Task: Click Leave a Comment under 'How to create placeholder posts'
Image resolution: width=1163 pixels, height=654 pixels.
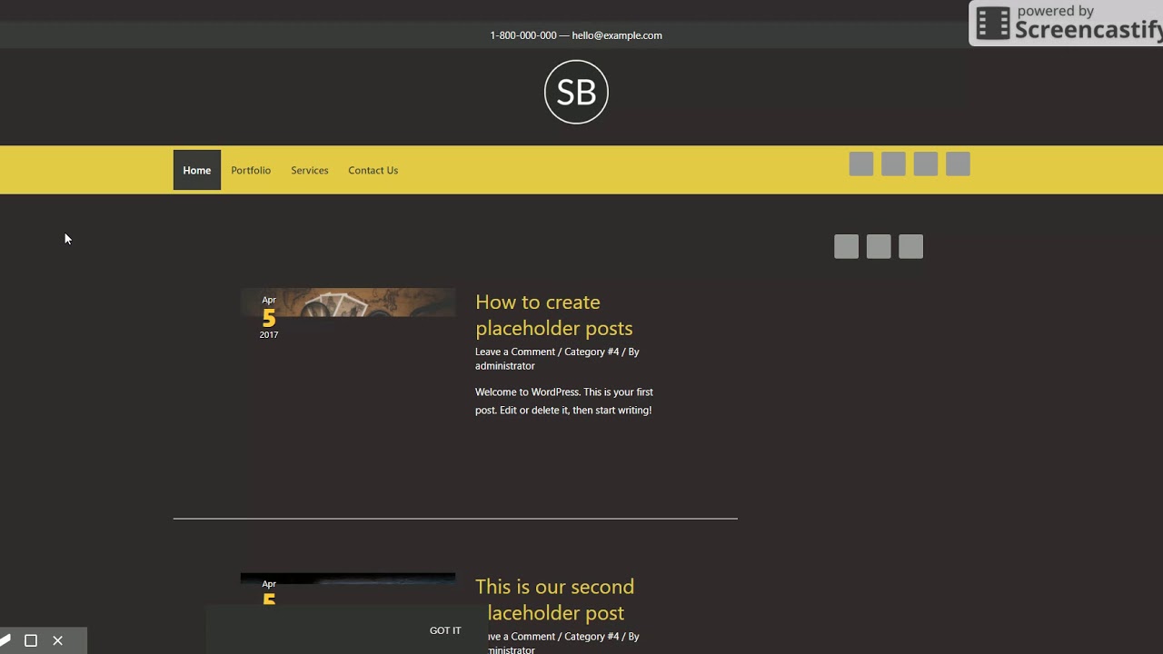Action: point(515,352)
